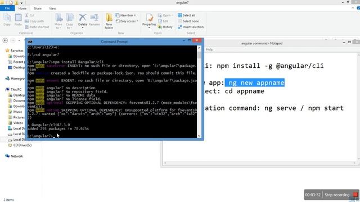The height and width of the screenshot is (202, 360).
Task: Open the File tab in Explorer
Action: coord(7,8)
